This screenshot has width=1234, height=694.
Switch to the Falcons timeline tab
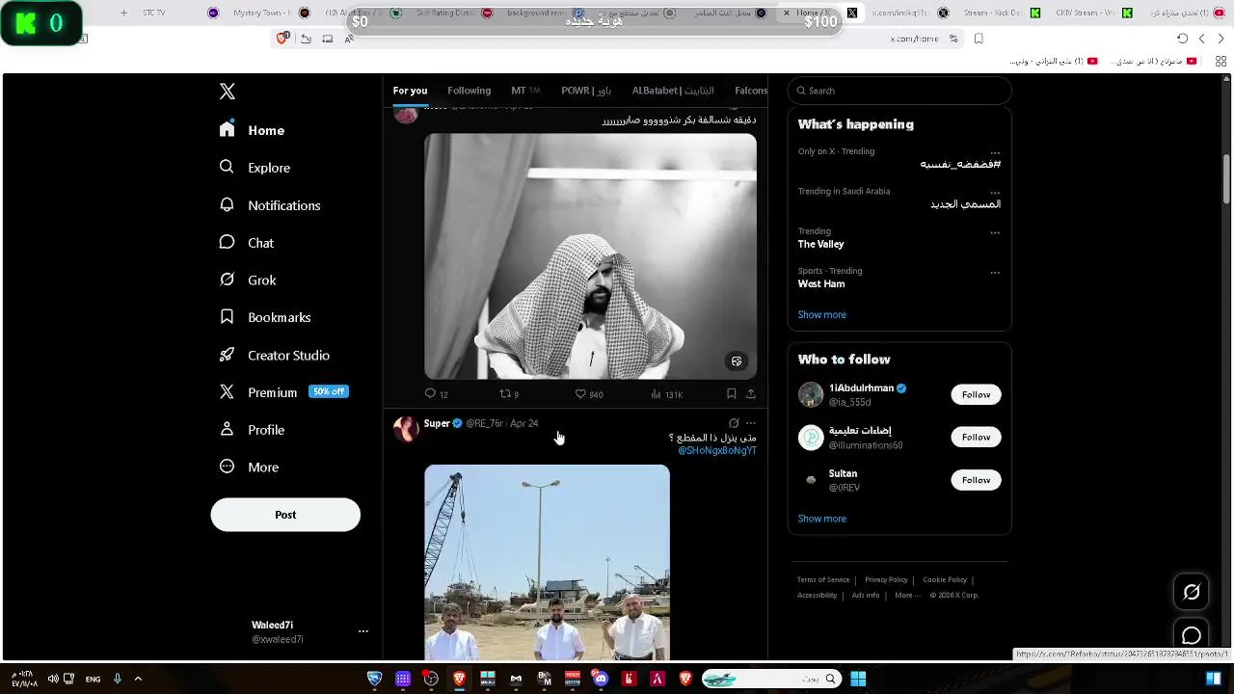tap(751, 91)
